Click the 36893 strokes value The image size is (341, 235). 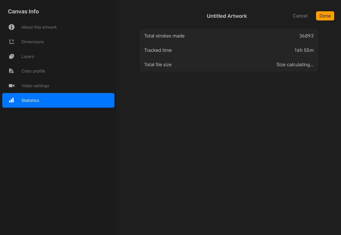(x=306, y=36)
